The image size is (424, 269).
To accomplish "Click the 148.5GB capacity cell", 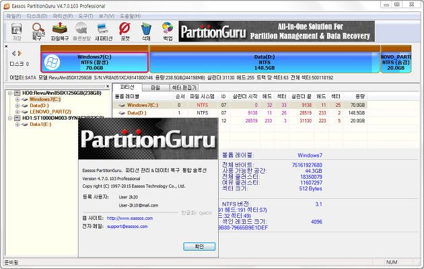I will tap(357, 113).
